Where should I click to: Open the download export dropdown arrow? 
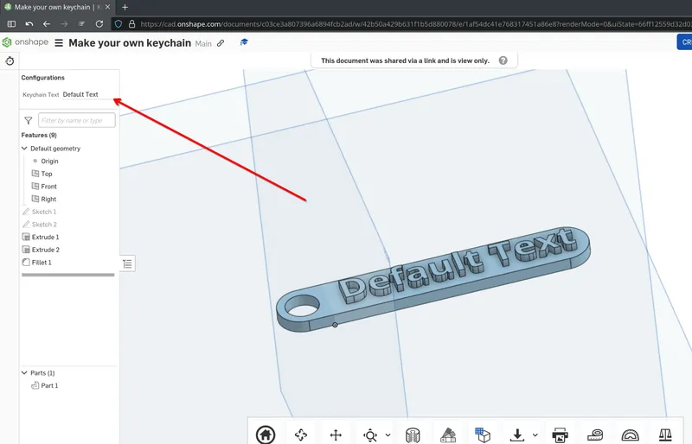tap(535, 434)
